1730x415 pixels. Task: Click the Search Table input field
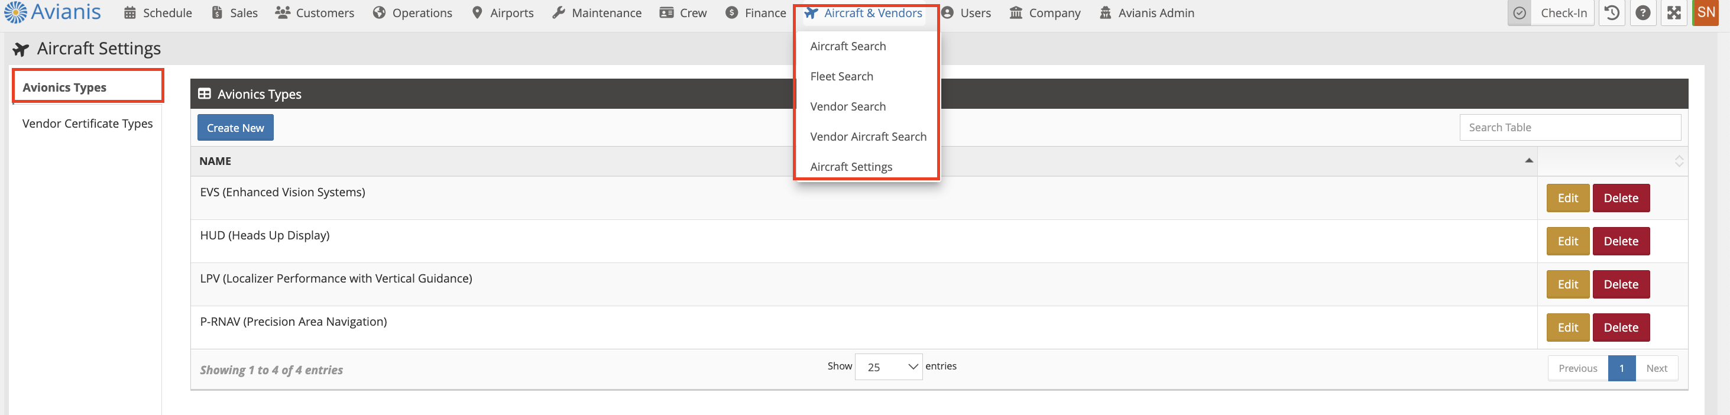pos(1570,128)
